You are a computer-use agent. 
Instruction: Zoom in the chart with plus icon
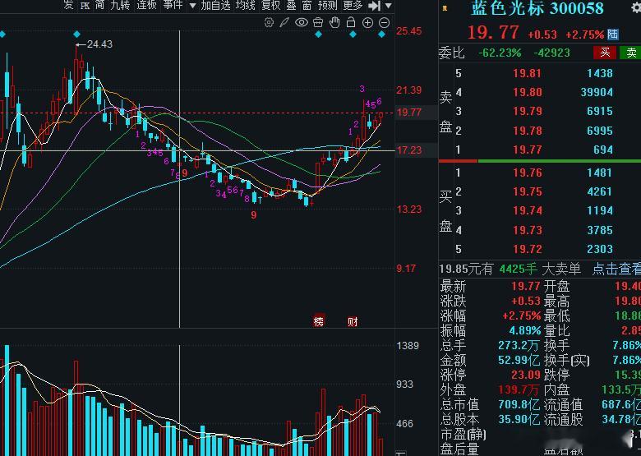[367, 23]
